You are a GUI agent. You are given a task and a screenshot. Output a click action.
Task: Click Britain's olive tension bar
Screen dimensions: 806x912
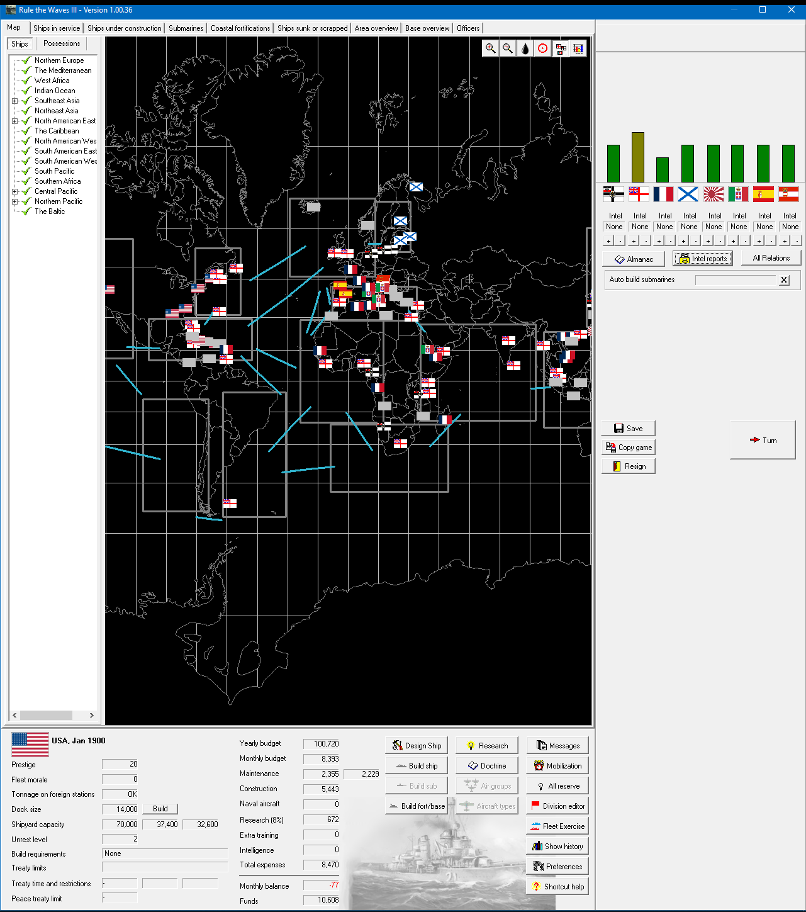pos(638,157)
